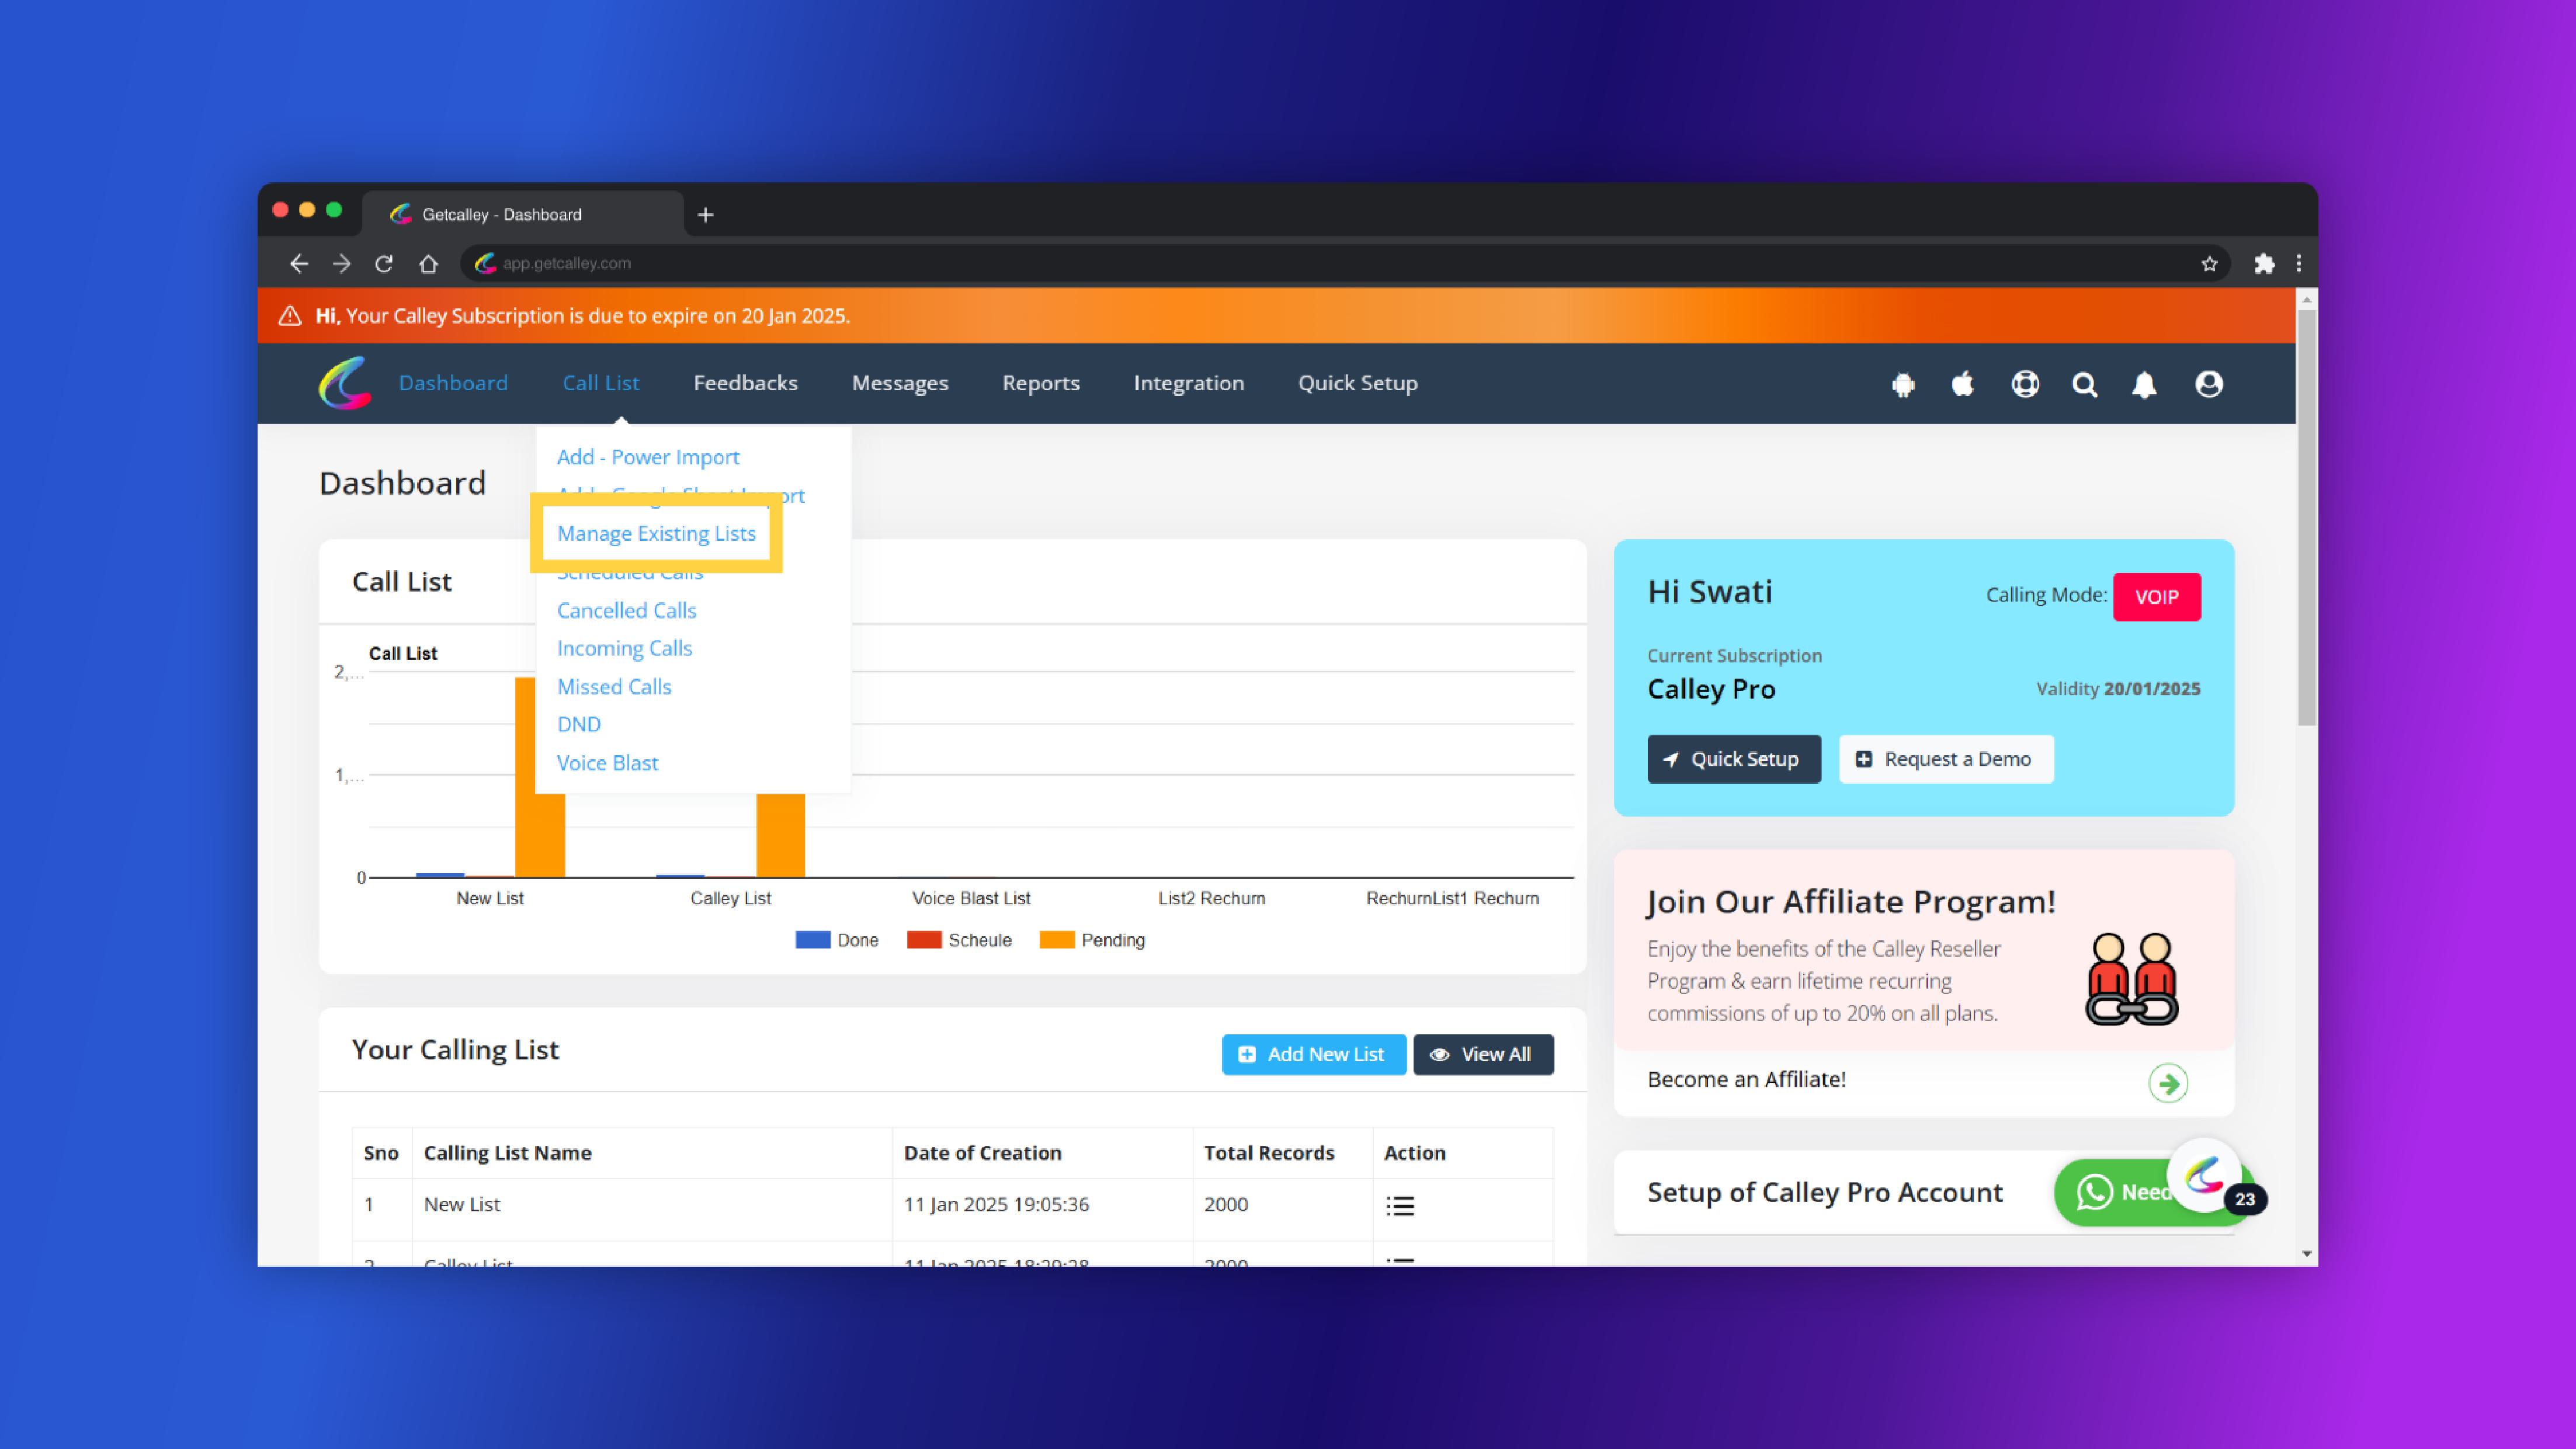Open the Reports menu

(1041, 383)
